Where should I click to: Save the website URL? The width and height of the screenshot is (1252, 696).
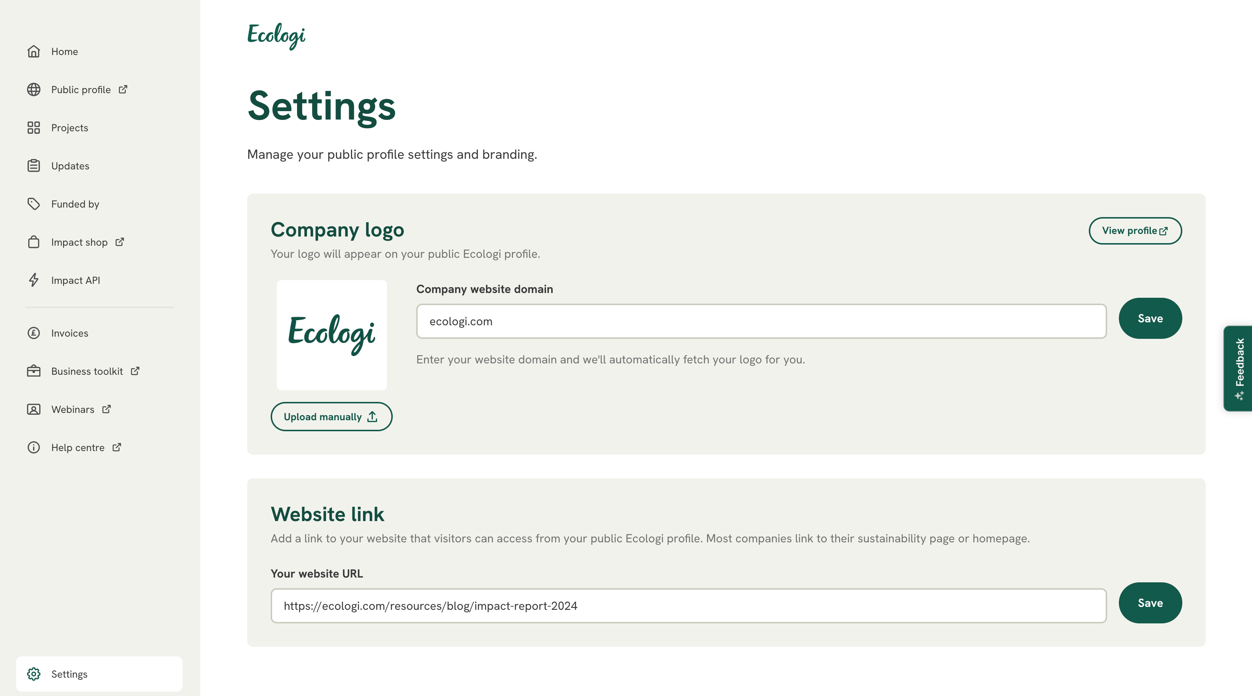coord(1150,603)
